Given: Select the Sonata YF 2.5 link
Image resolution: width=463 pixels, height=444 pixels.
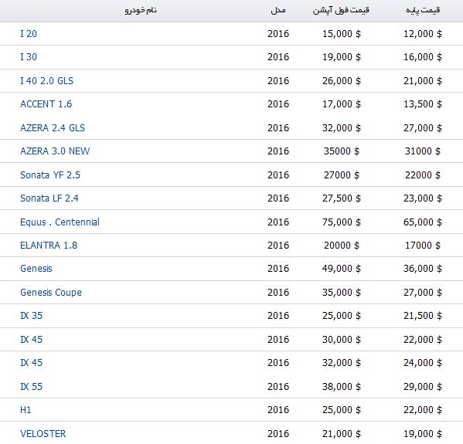Looking at the screenshot, I should 50,175.
